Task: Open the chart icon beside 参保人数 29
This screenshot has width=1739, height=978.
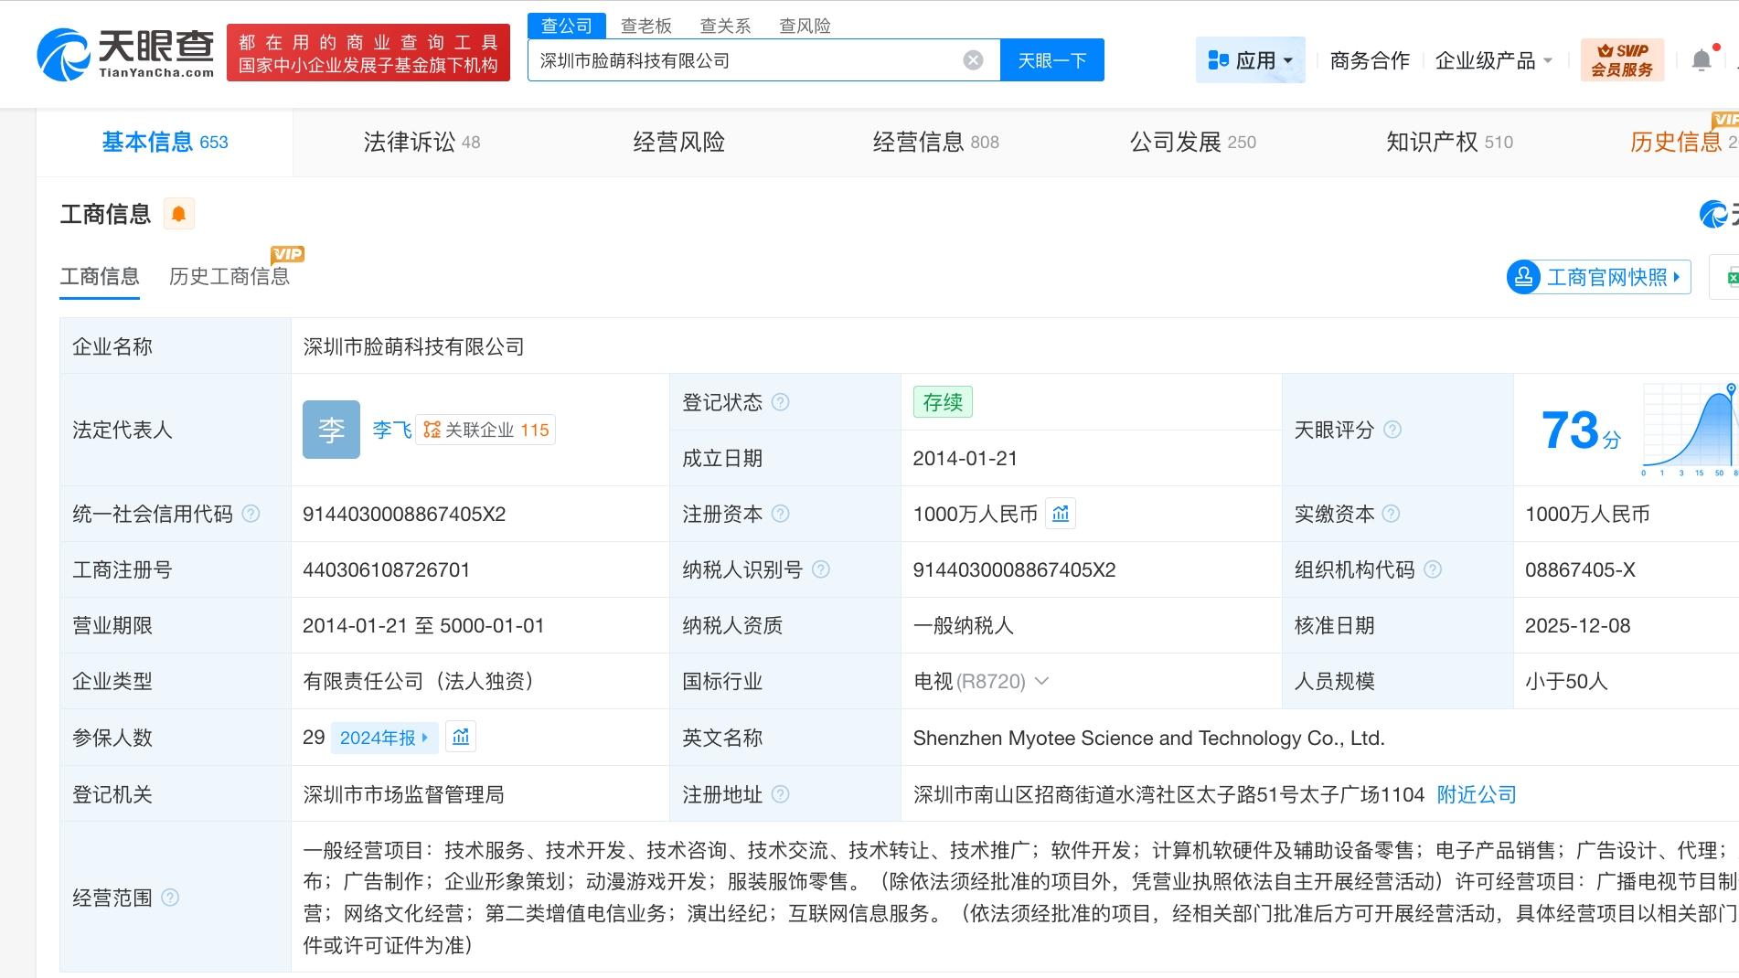Action: tap(461, 737)
